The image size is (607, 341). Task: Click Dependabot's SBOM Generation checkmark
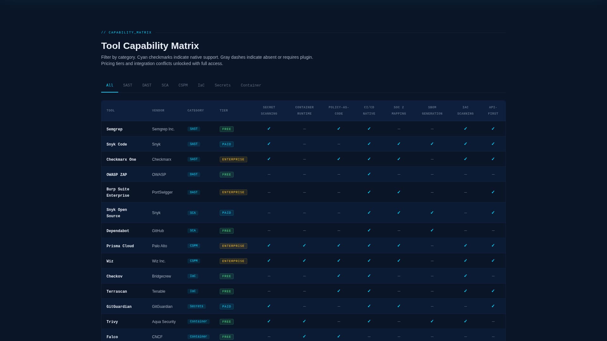(432, 230)
